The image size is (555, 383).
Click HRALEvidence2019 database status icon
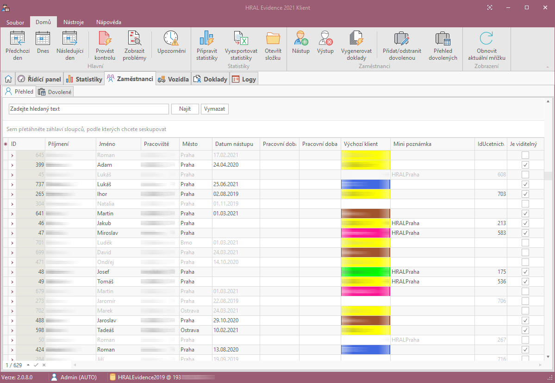coord(112,377)
